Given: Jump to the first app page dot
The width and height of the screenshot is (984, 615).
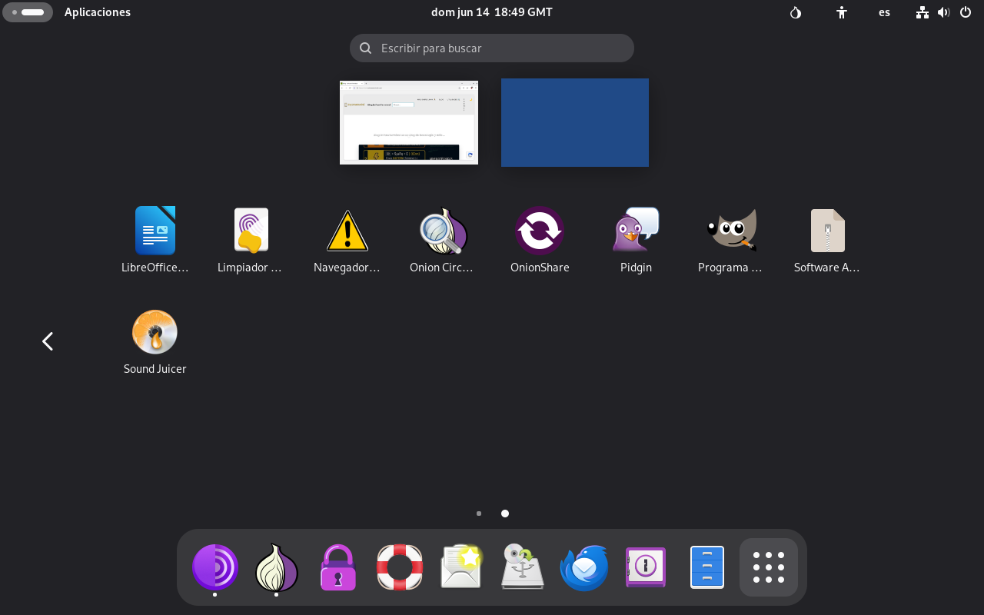Looking at the screenshot, I should pyautogui.click(x=479, y=514).
